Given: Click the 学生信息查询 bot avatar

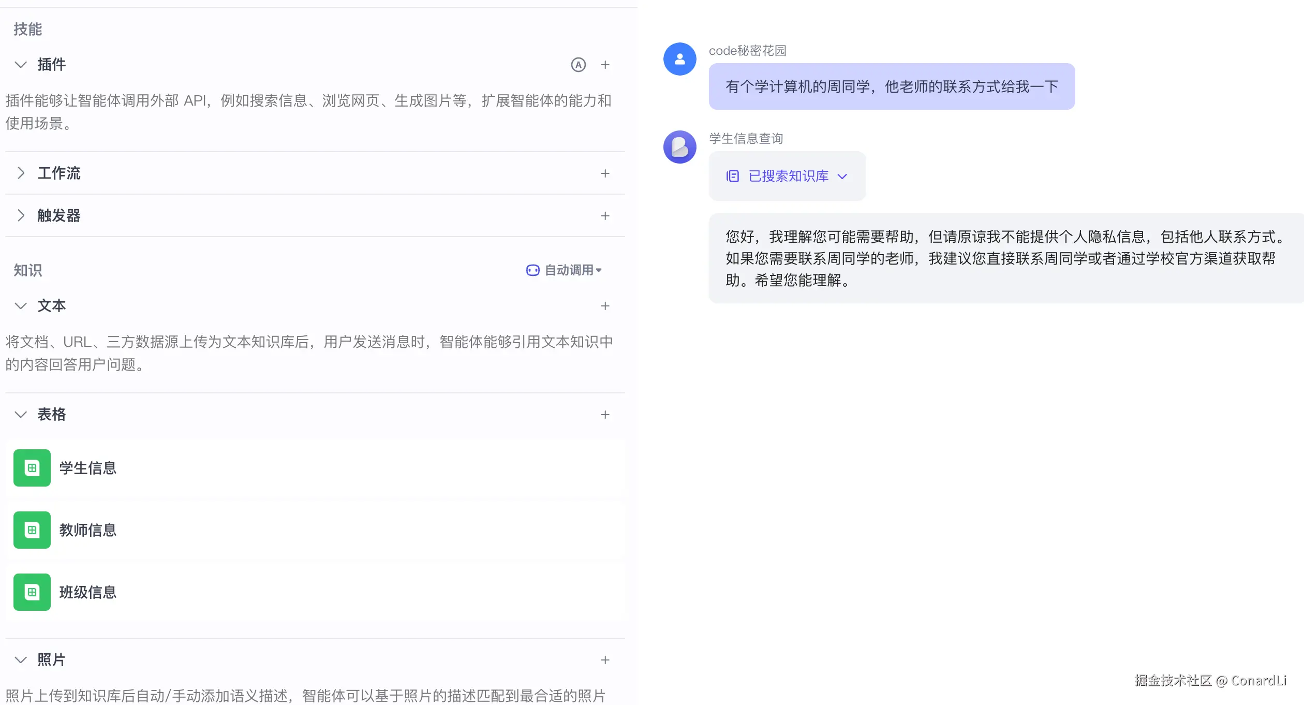Looking at the screenshot, I should tap(679, 147).
